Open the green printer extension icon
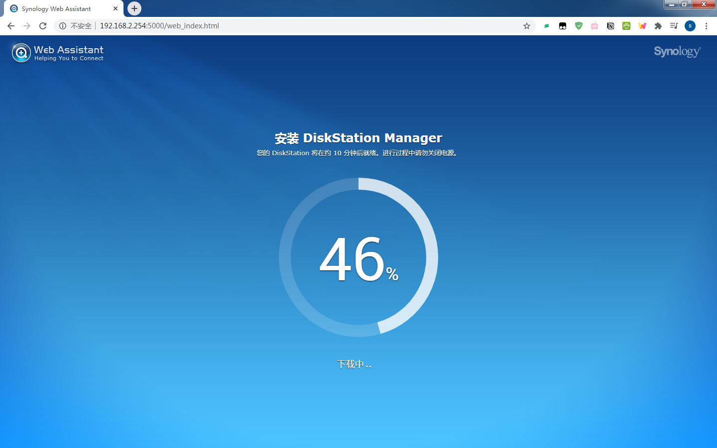The height and width of the screenshot is (448, 717). (626, 26)
